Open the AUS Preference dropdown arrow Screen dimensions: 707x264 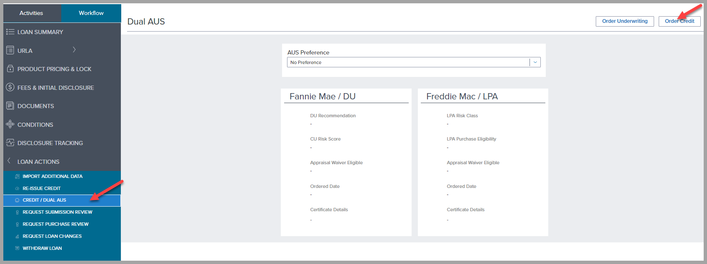click(535, 62)
